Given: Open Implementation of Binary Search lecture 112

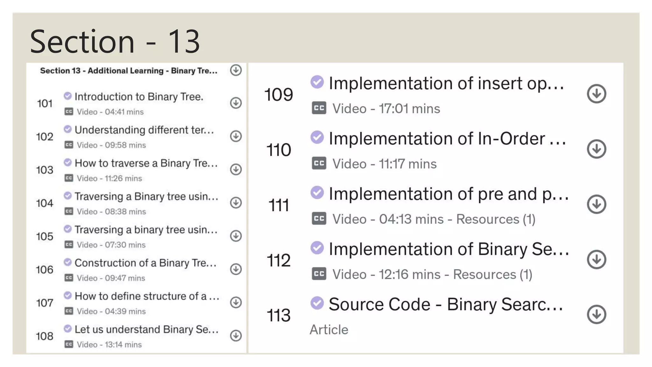Looking at the screenshot, I should (448, 249).
